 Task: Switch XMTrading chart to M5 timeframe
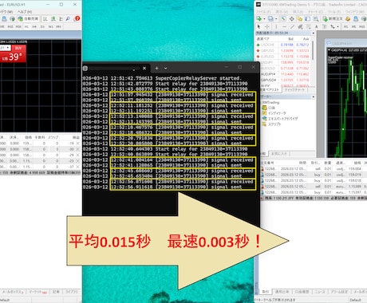click(x=353, y=26)
